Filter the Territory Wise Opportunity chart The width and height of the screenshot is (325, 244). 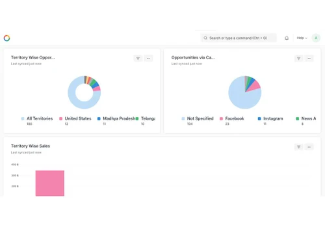tap(138, 59)
